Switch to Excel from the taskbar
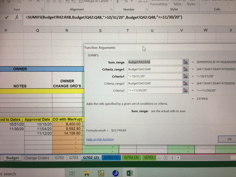The image size is (236, 177). coord(130,173)
